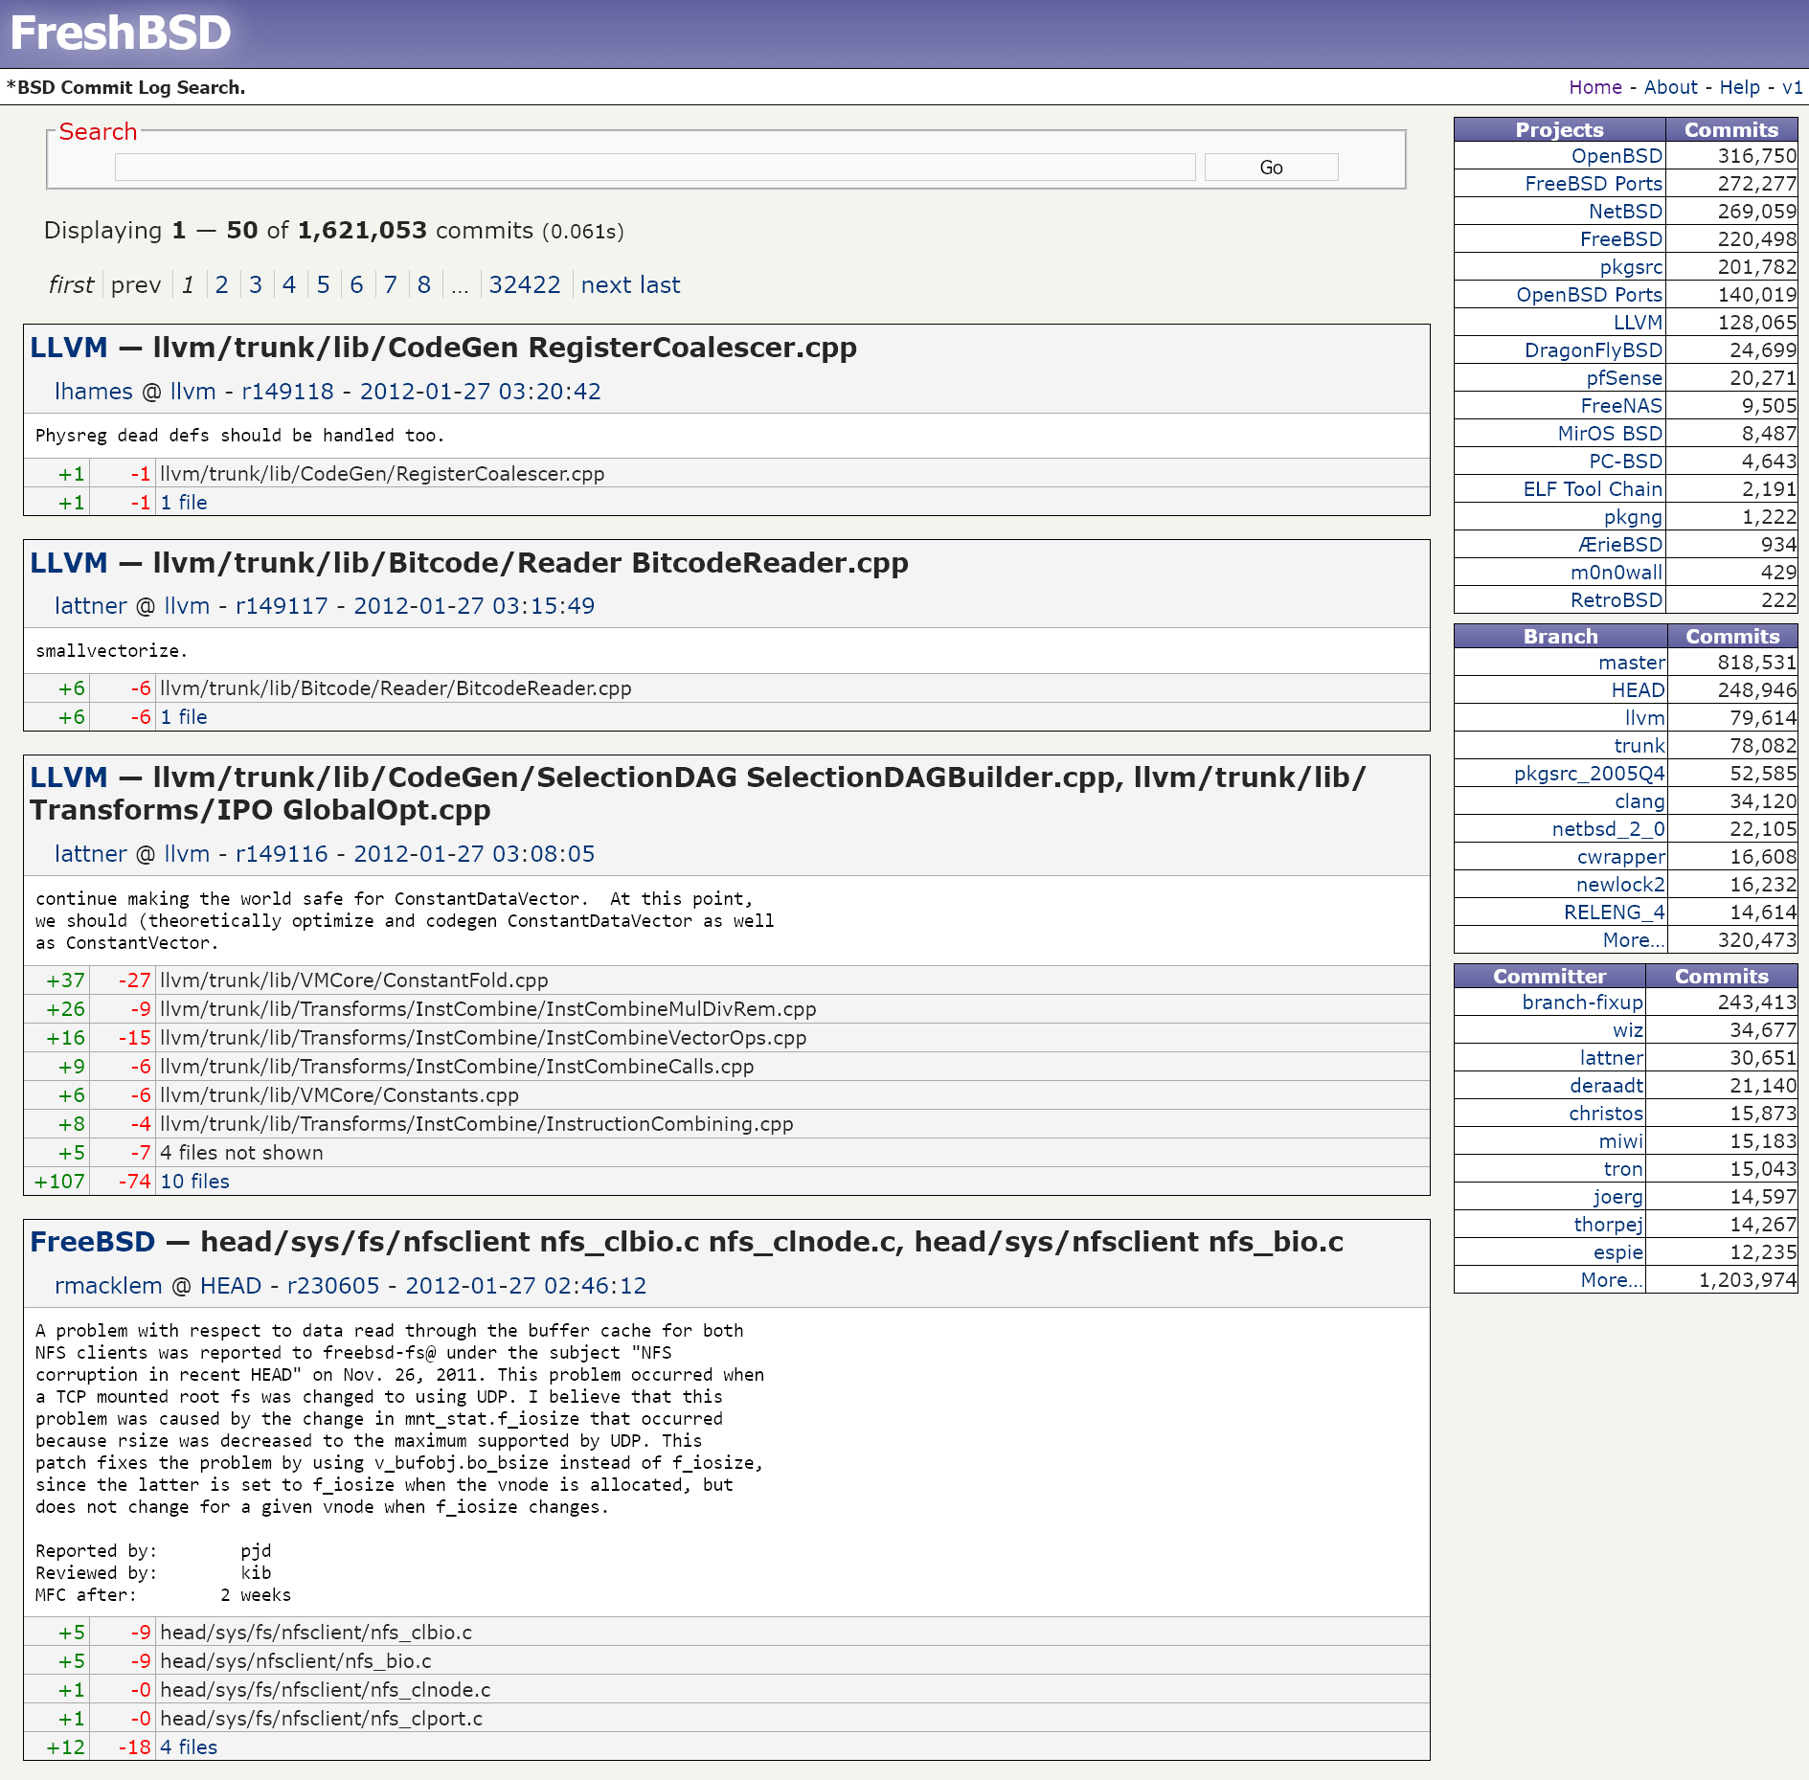This screenshot has width=1809, height=1780.
Task: Show more branches via More... link
Action: click(x=1633, y=940)
